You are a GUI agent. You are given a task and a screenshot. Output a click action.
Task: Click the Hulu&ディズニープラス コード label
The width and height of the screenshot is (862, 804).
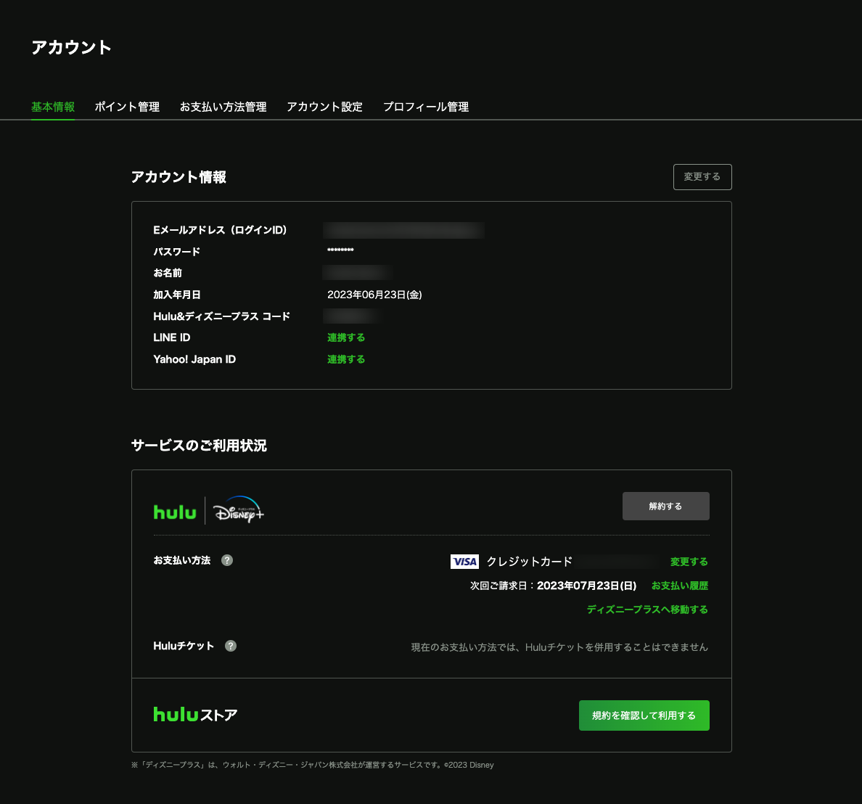221,316
